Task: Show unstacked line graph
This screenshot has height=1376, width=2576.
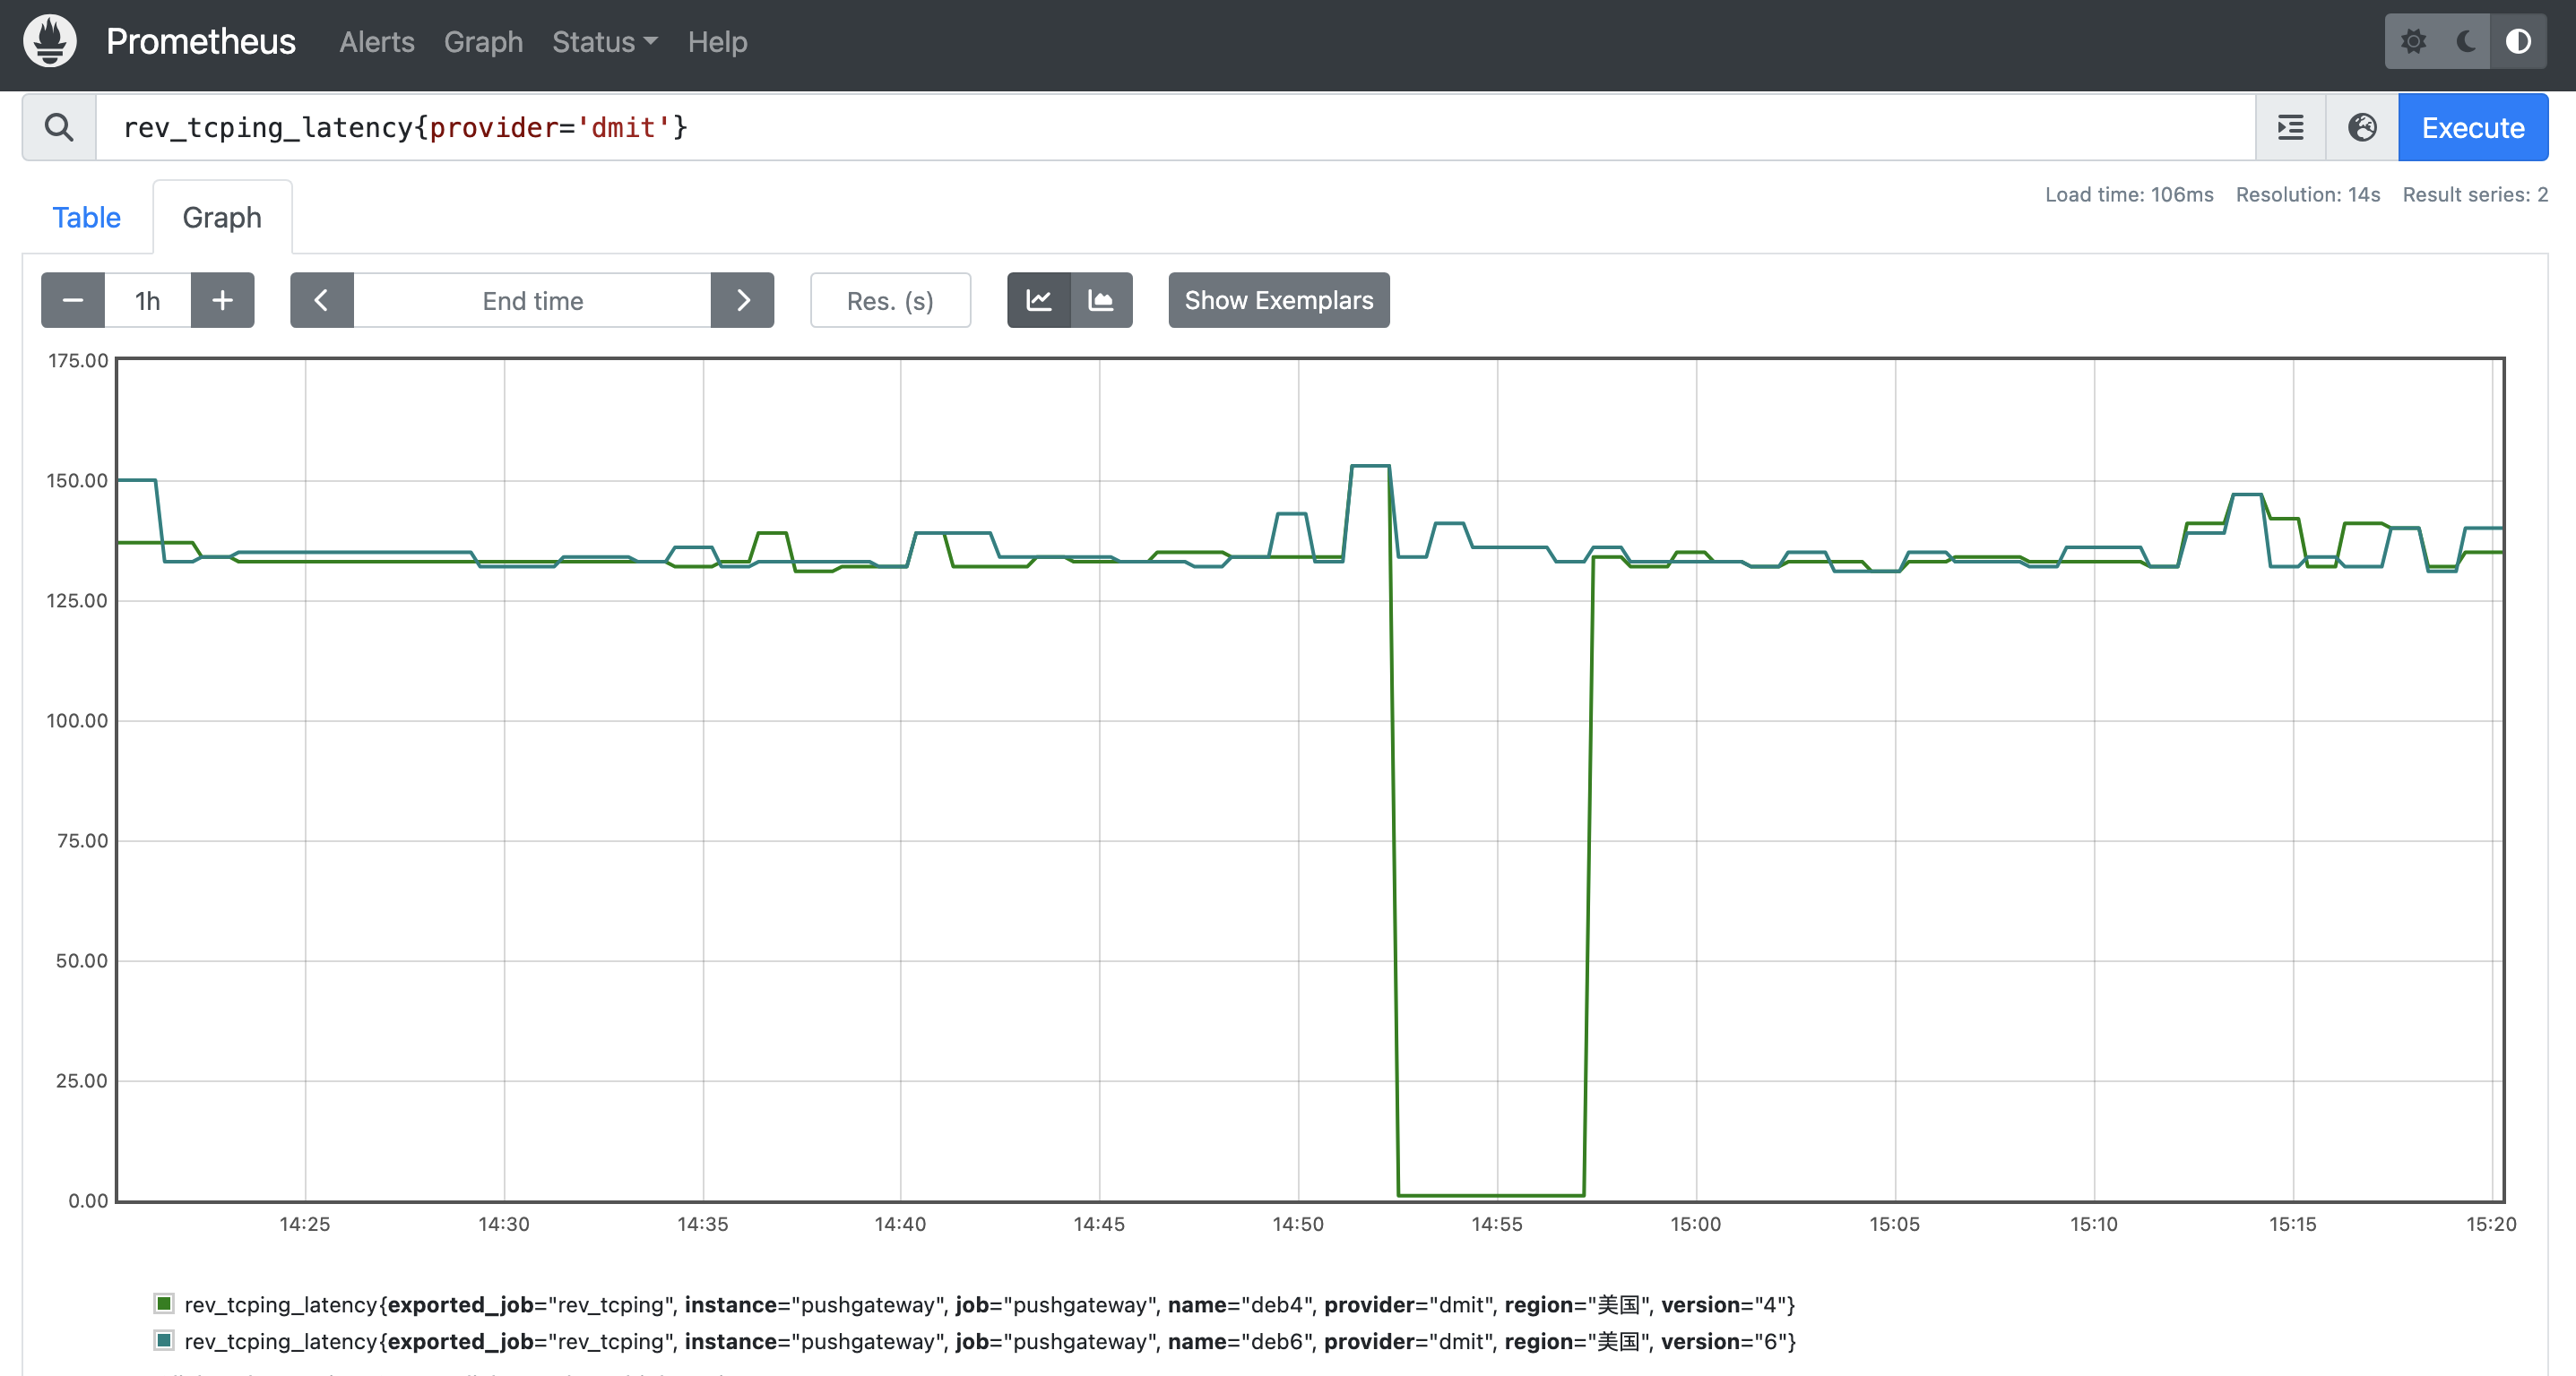Action: (1039, 300)
